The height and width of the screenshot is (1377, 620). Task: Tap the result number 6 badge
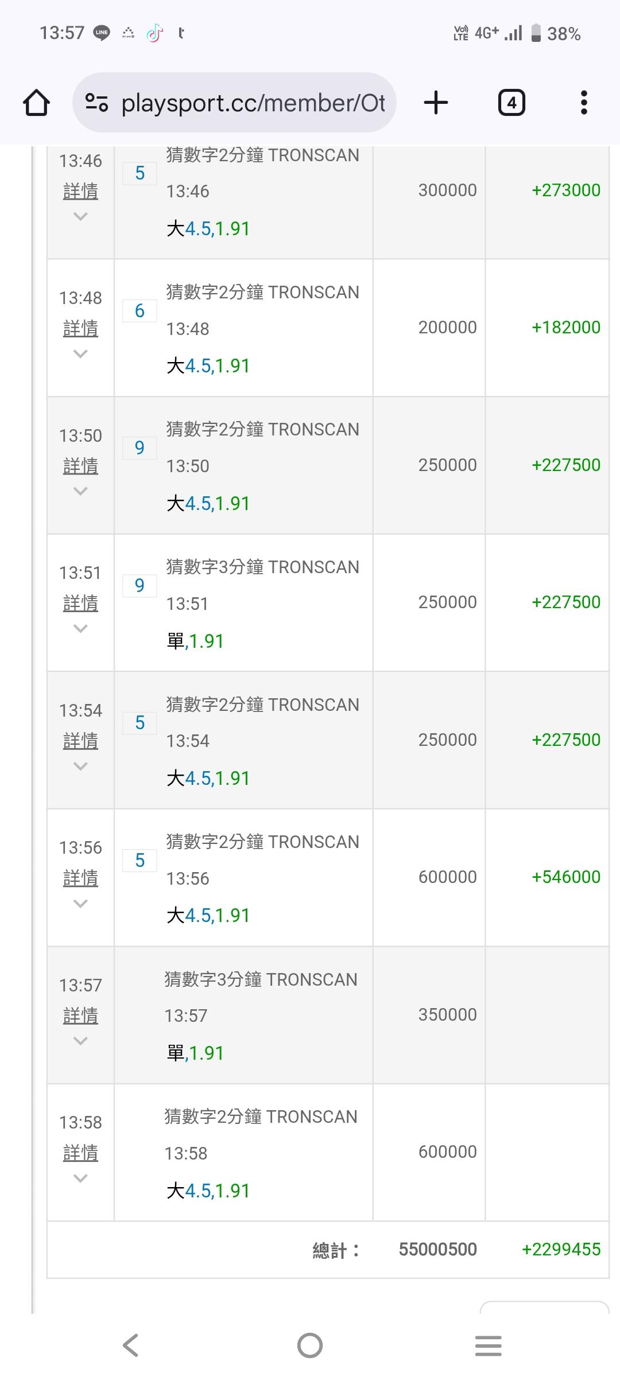(139, 311)
